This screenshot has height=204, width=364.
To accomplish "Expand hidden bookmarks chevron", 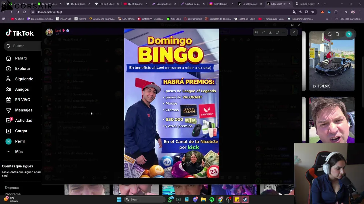I will coord(327,19).
